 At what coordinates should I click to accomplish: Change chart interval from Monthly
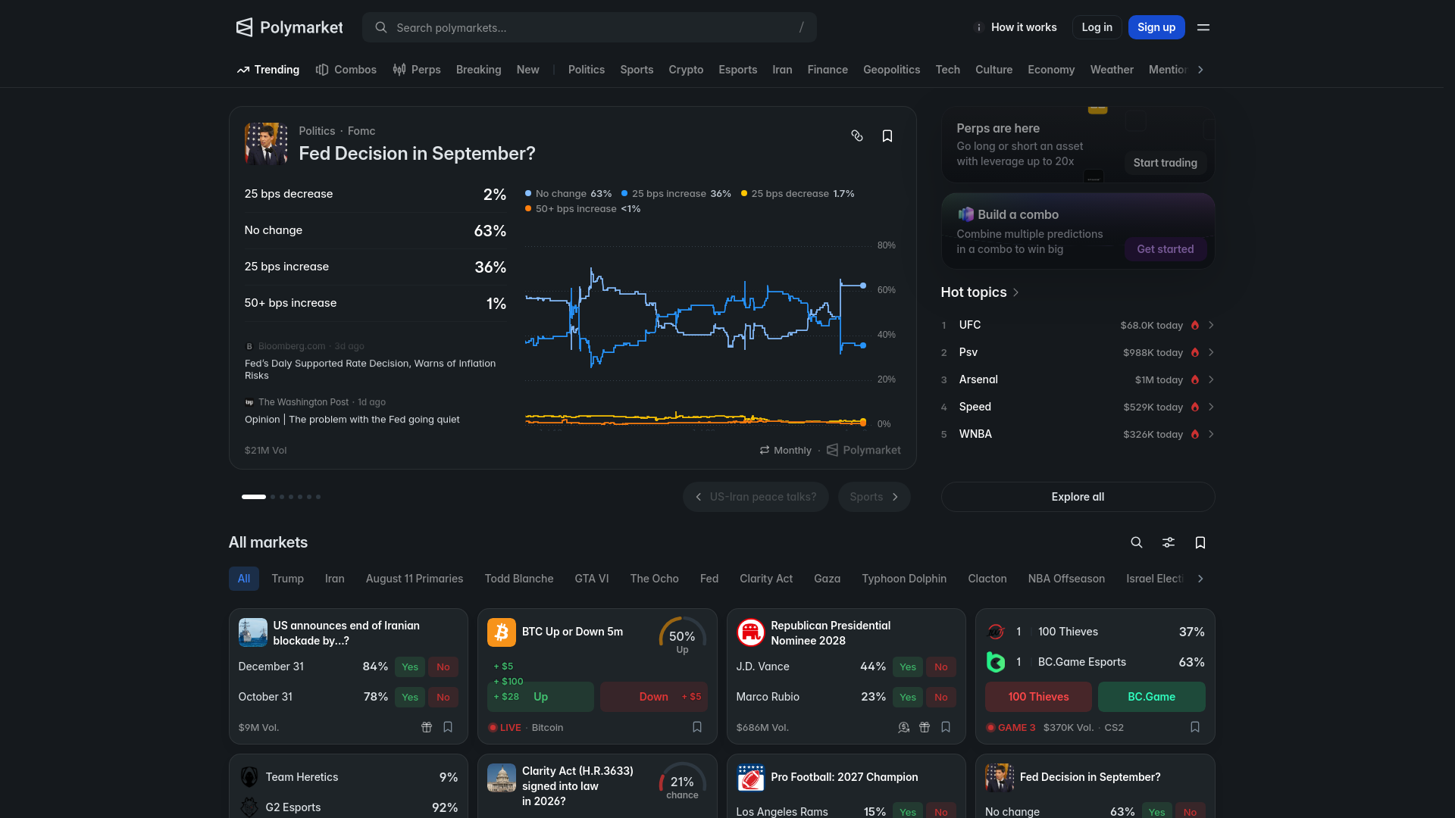coord(785,450)
